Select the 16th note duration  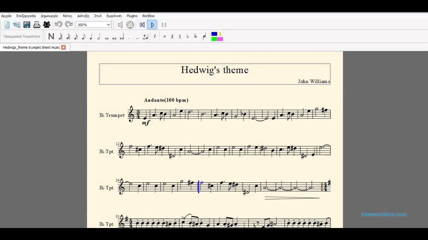tap(76, 37)
